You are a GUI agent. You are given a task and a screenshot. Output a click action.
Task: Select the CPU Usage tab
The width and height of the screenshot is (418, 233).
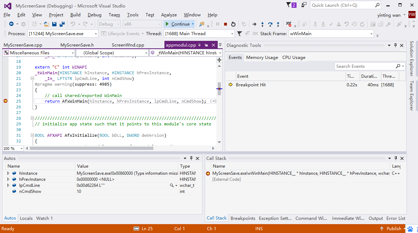coord(294,58)
